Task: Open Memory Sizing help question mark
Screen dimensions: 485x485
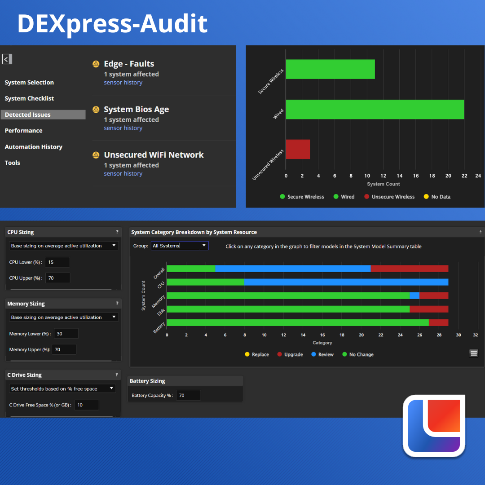Action: [117, 304]
